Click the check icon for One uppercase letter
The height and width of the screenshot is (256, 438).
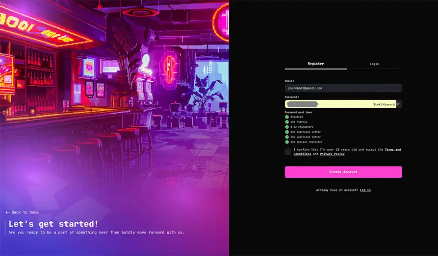click(x=287, y=137)
